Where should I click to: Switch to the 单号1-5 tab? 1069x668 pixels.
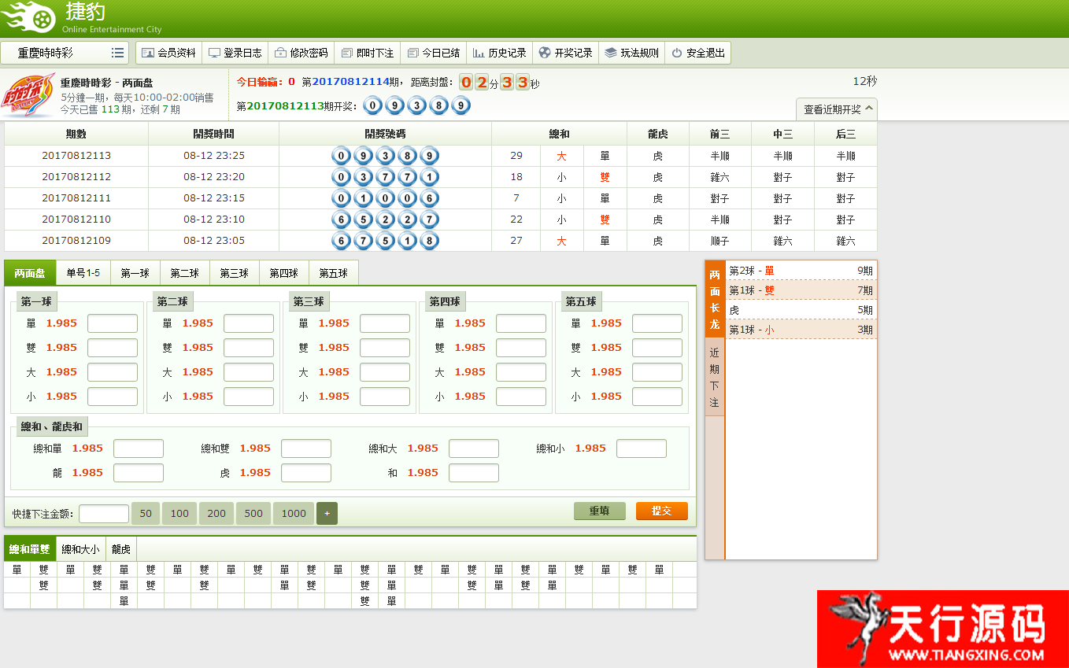coord(83,273)
